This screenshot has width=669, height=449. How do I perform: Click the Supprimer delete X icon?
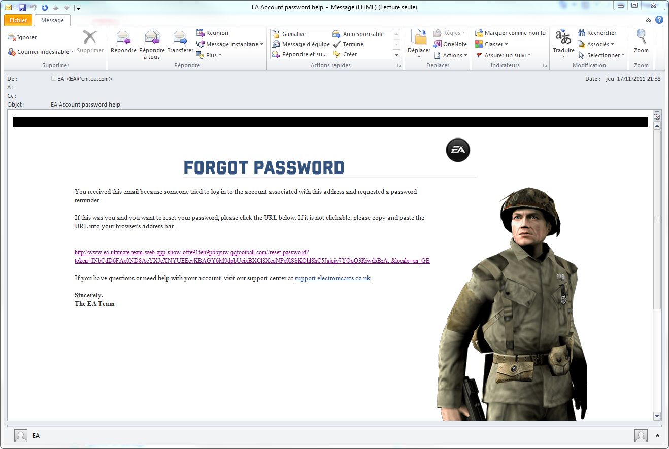coord(90,37)
